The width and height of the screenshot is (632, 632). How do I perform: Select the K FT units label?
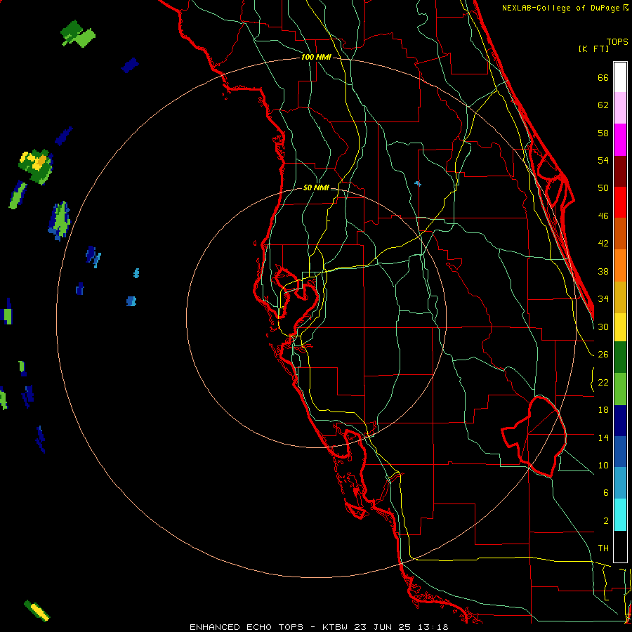pos(593,48)
